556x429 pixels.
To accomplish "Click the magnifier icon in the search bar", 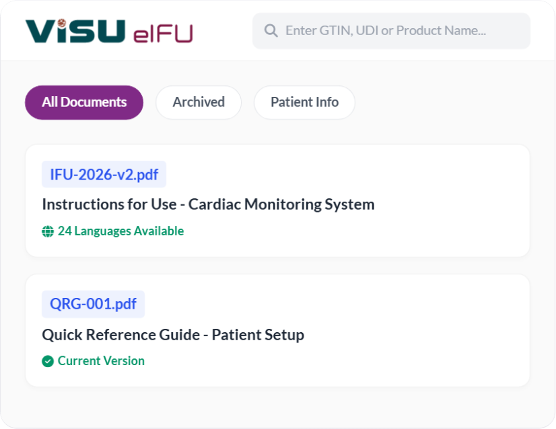I will tap(271, 31).
